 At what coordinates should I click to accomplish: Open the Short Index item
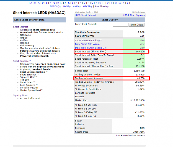tap(28, 82)
